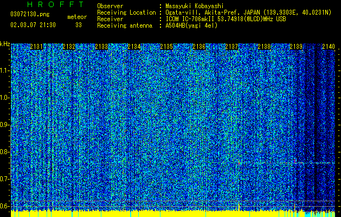Select the A504HB(yagi 4el) antenna text
Screen dimensions: 341x217
tap(191, 25)
